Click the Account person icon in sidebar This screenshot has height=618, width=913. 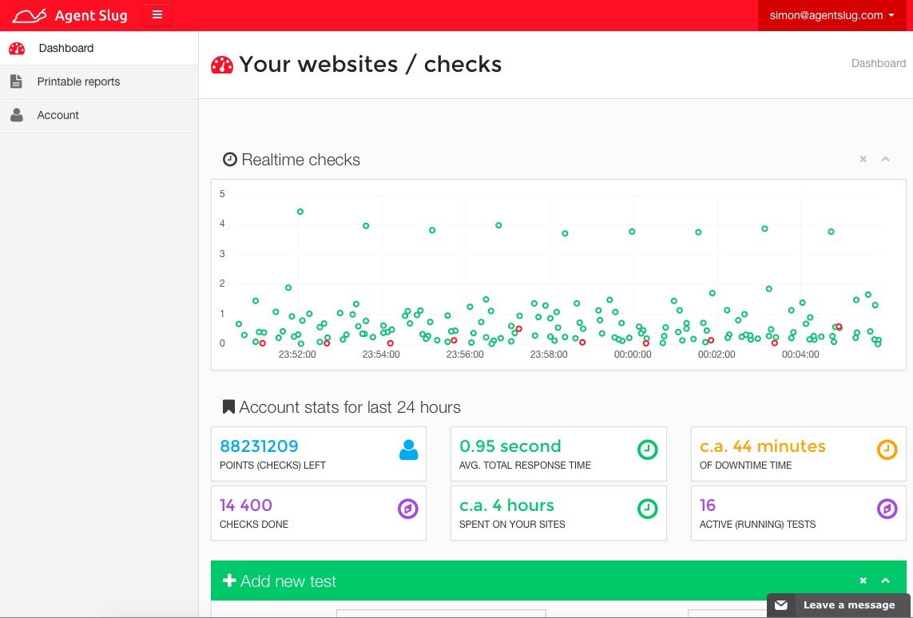pyautogui.click(x=17, y=115)
